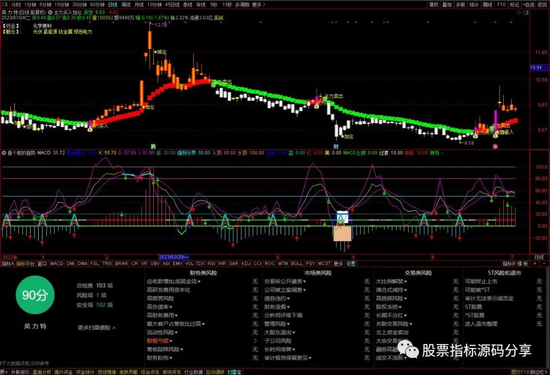This screenshot has height=375, width=550.
Task: Expand the 应收款增加,低现金流 risk item
Action: (174, 281)
